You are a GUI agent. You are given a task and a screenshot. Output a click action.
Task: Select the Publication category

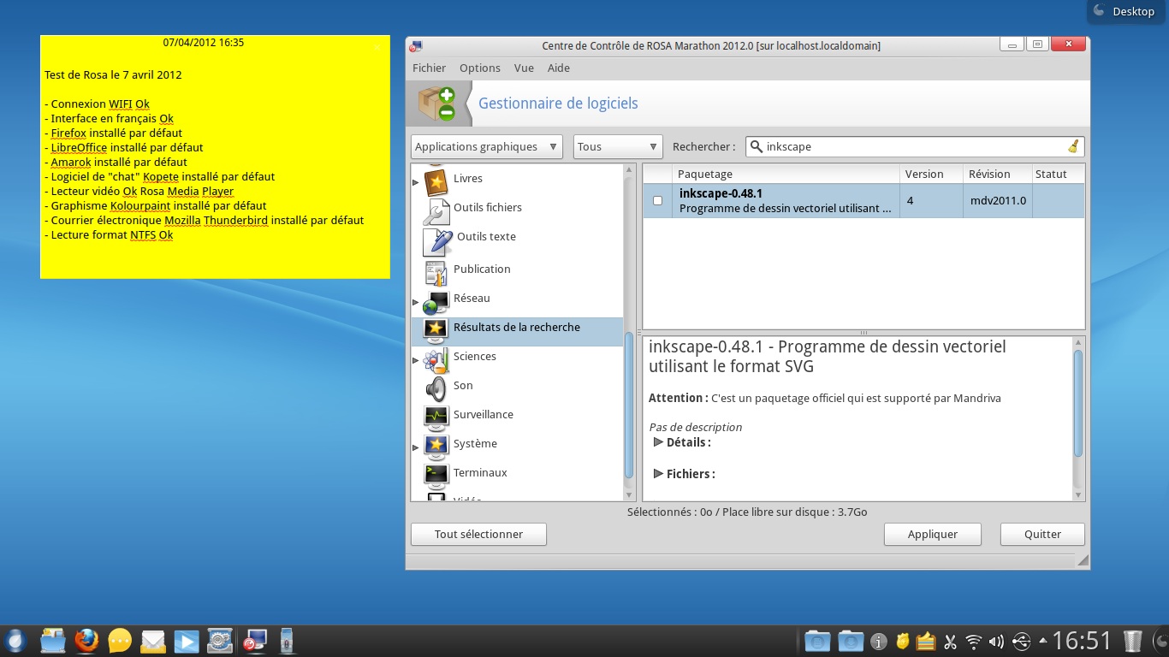[482, 269]
